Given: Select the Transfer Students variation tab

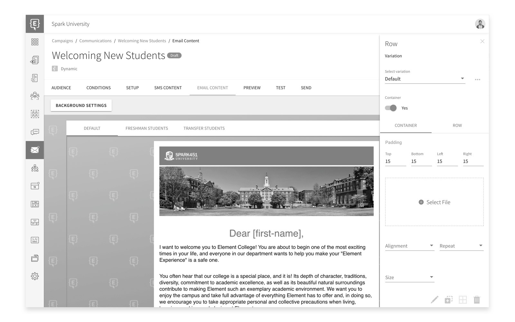Looking at the screenshot, I should 204,128.
